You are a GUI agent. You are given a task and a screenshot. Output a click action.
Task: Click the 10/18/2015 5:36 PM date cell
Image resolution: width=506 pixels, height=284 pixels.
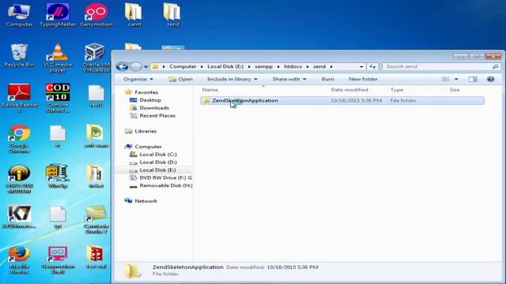point(356,100)
